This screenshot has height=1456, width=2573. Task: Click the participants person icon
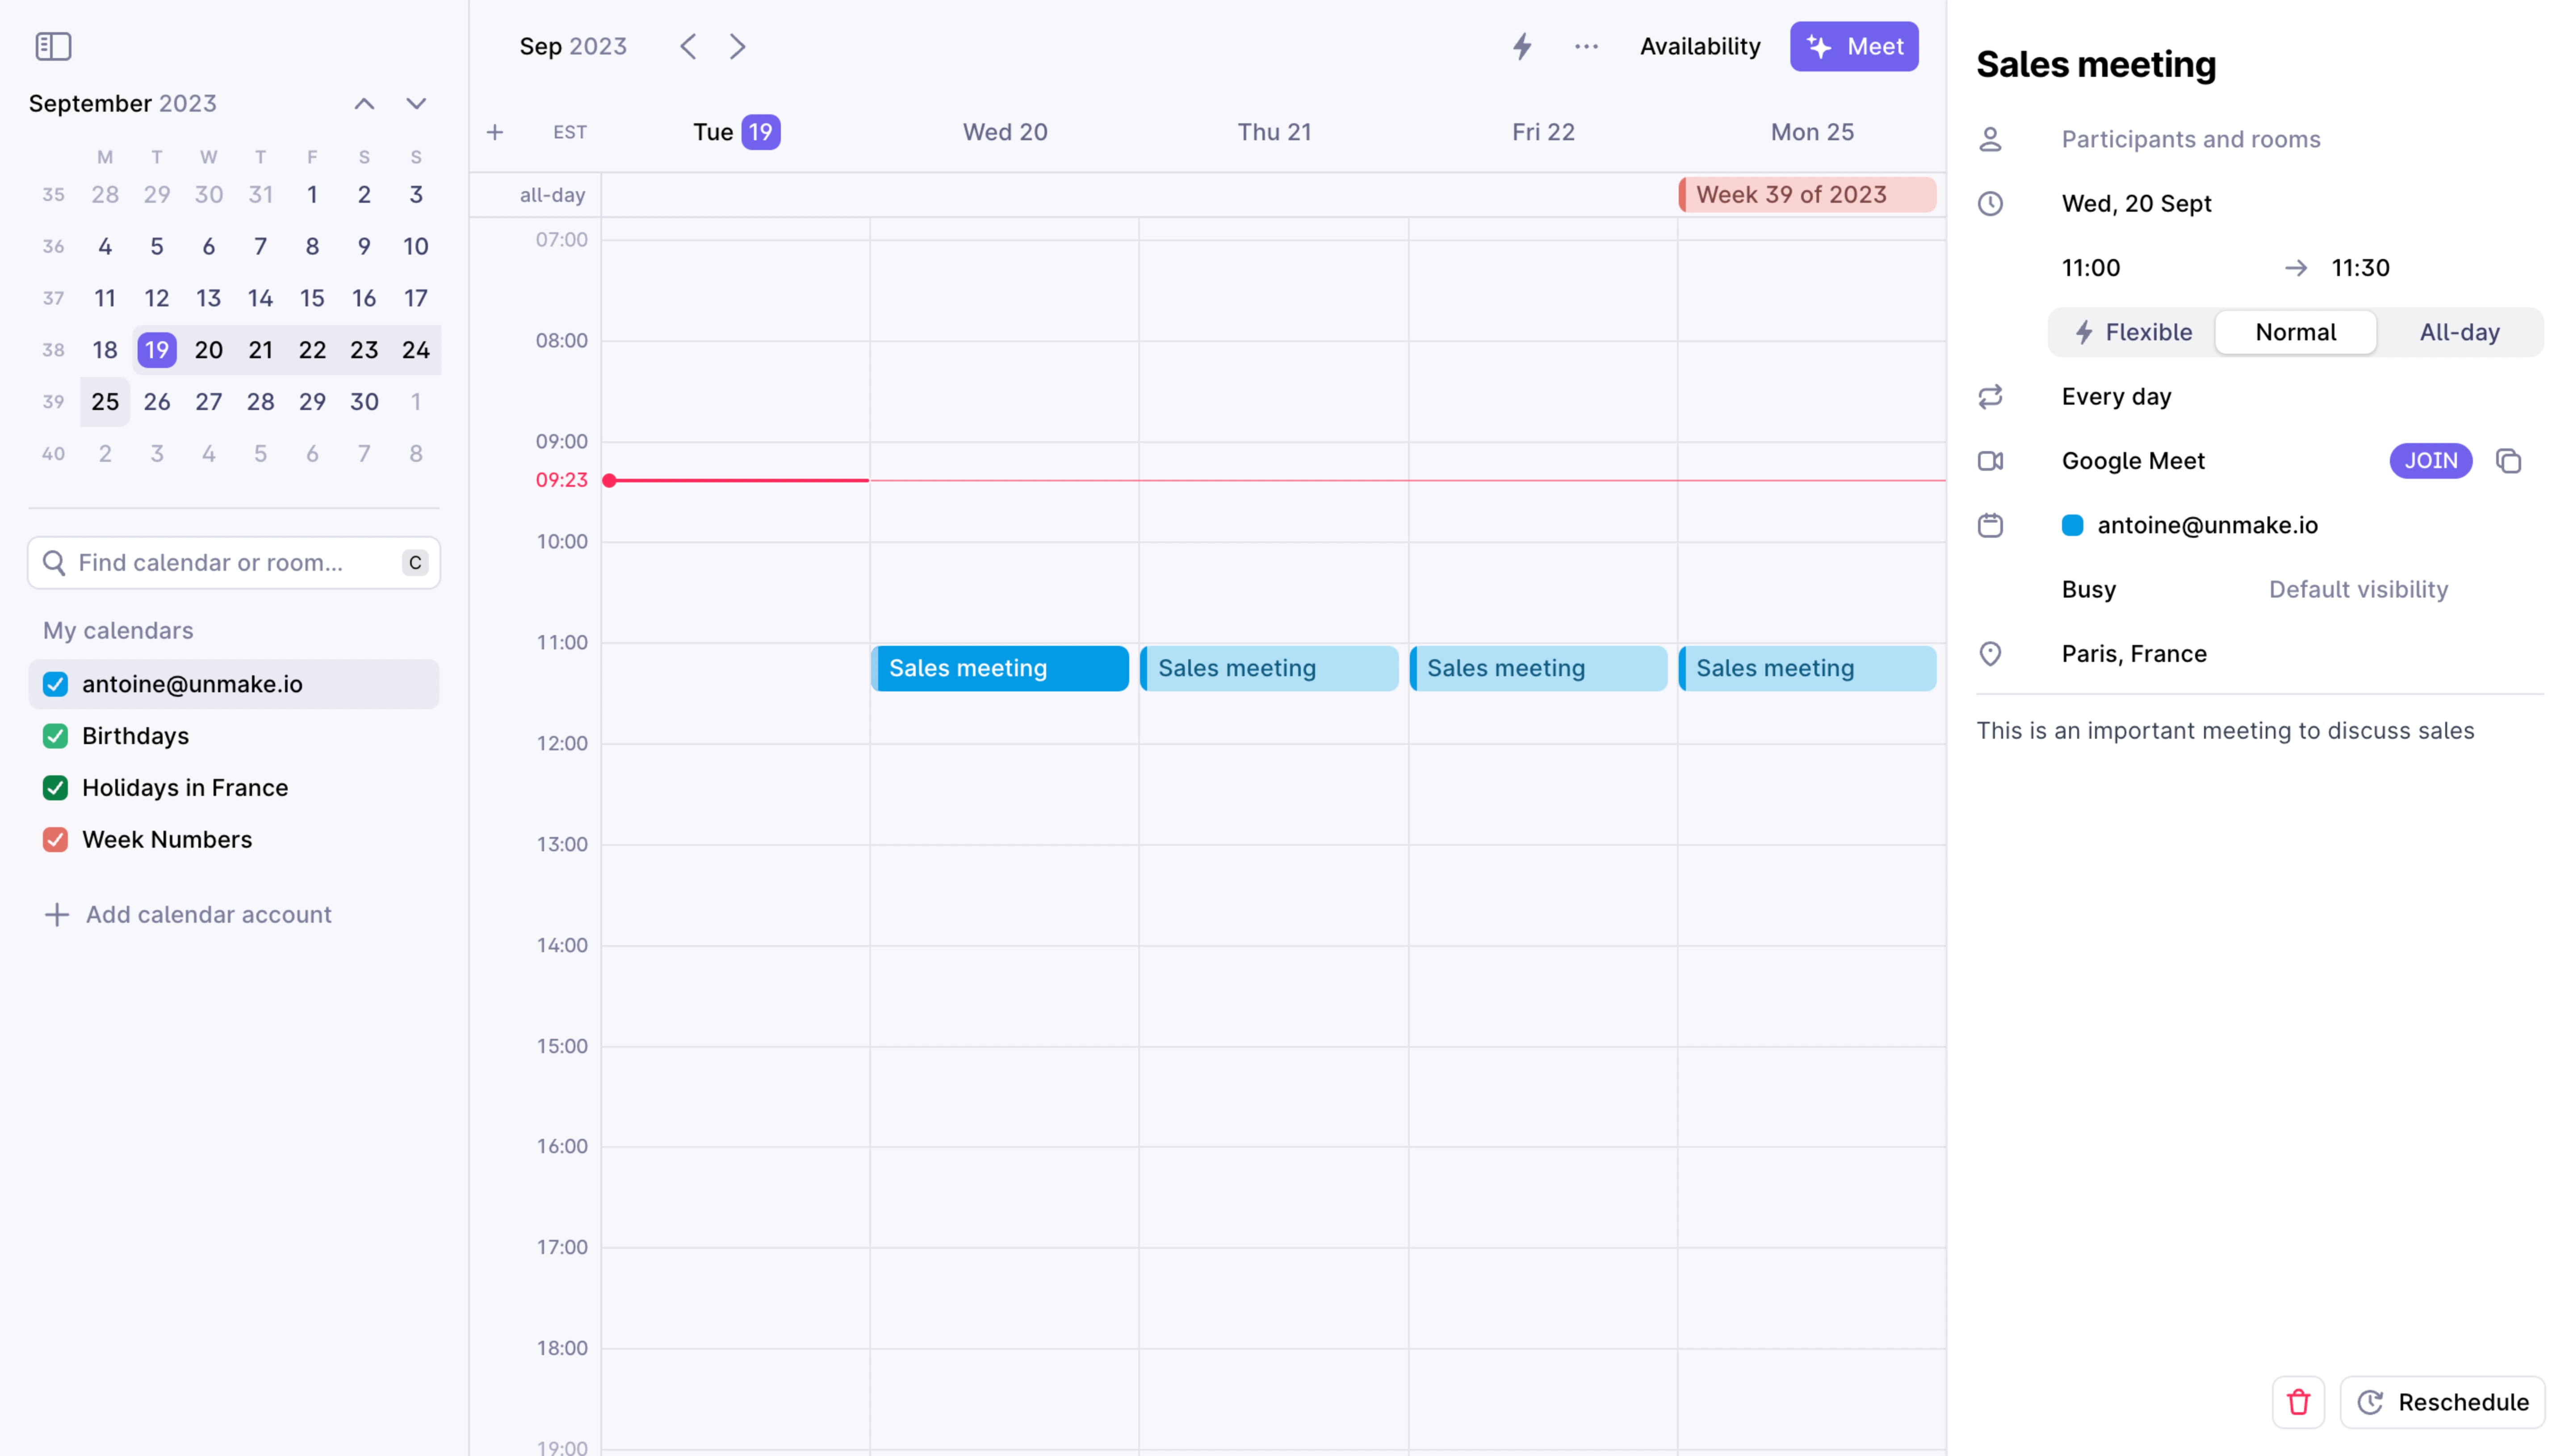pyautogui.click(x=1990, y=139)
